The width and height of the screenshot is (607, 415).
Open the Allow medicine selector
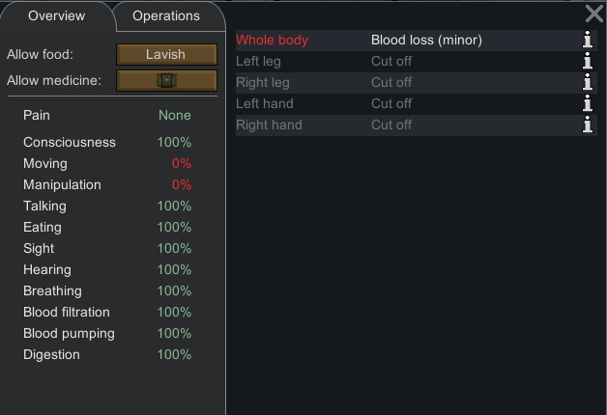point(166,80)
